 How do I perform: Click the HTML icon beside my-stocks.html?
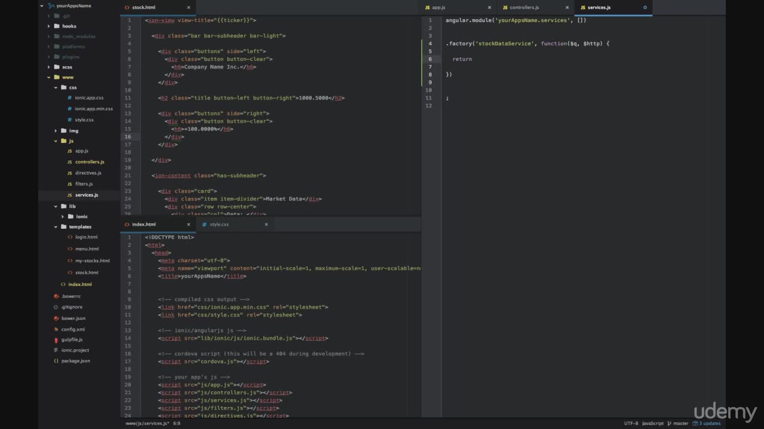pyautogui.click(x=70, y=260)
